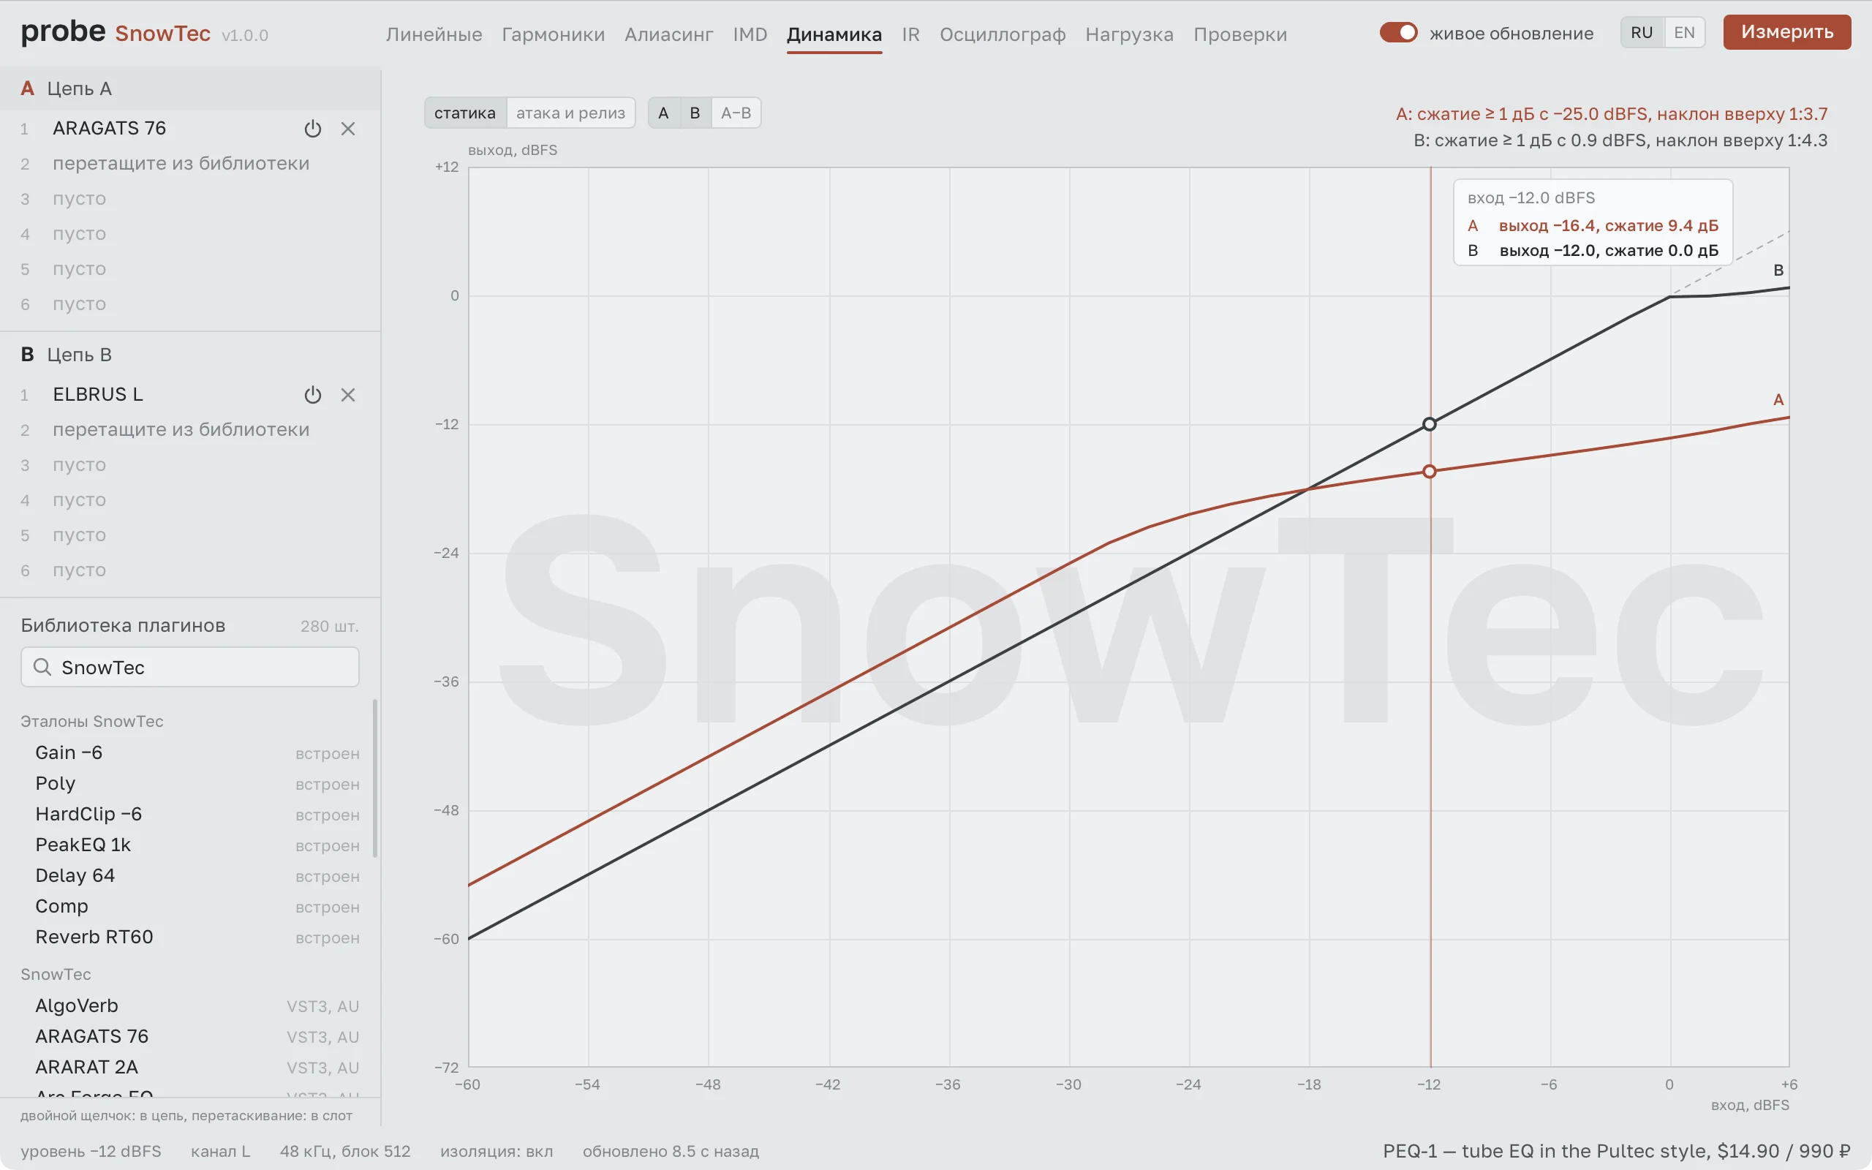
Task: Toggle the живое обновление switch
Action: click(x=1398, y=32)
